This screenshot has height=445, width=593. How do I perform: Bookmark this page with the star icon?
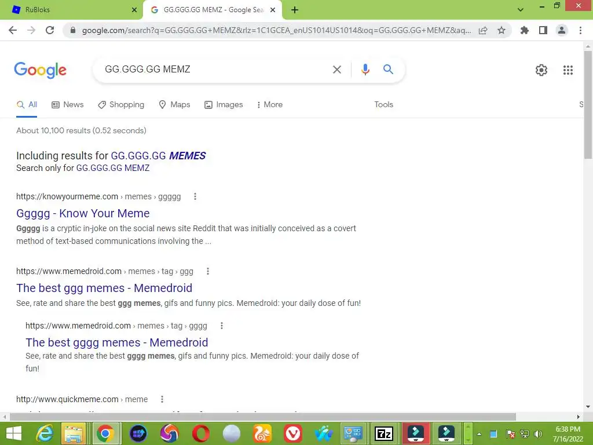point(502,30)
